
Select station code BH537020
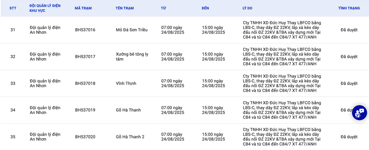pos(85,137)
